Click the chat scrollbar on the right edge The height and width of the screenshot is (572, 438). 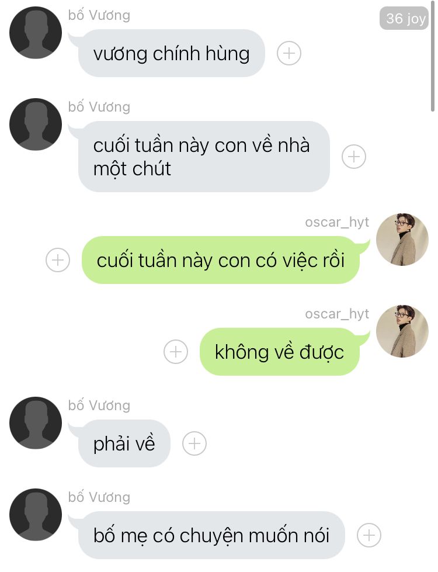point(433,58)
